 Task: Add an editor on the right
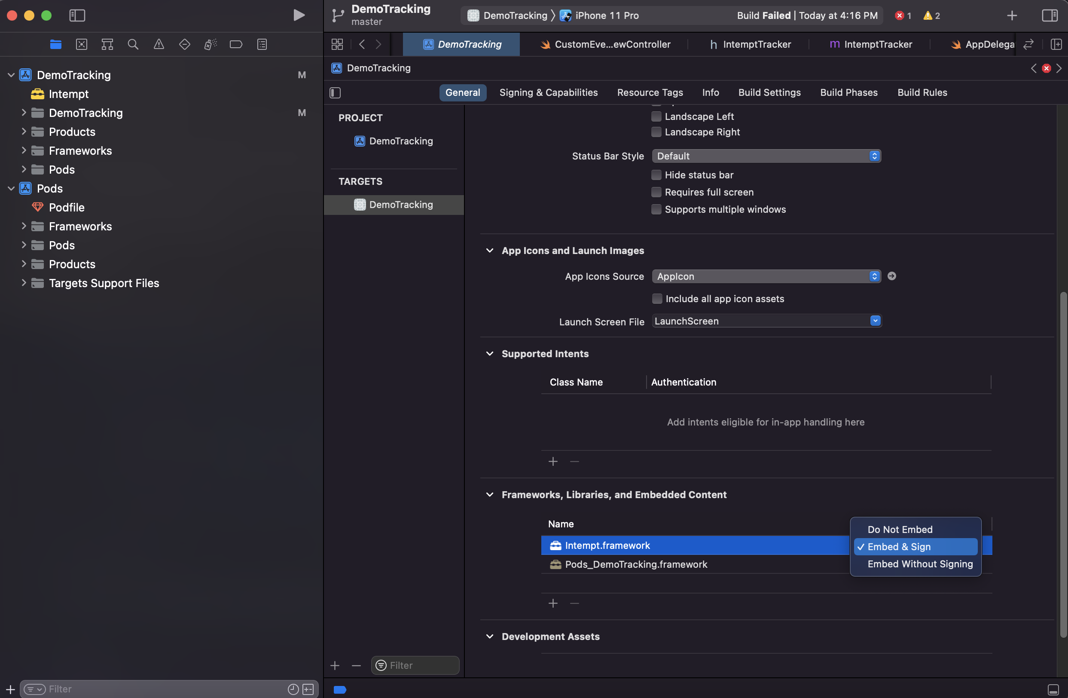(x=1056, y=44)
